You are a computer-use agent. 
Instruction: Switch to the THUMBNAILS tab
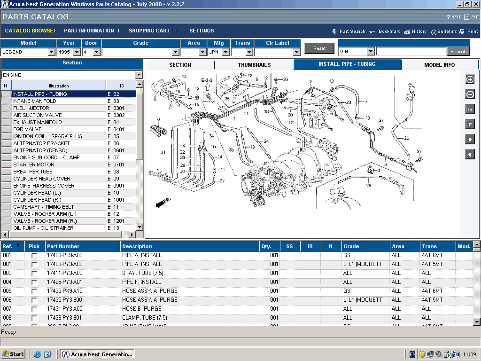point(254,65)
